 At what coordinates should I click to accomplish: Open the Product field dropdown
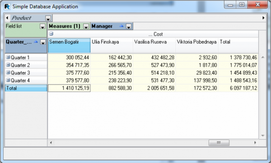pos(48,18)
